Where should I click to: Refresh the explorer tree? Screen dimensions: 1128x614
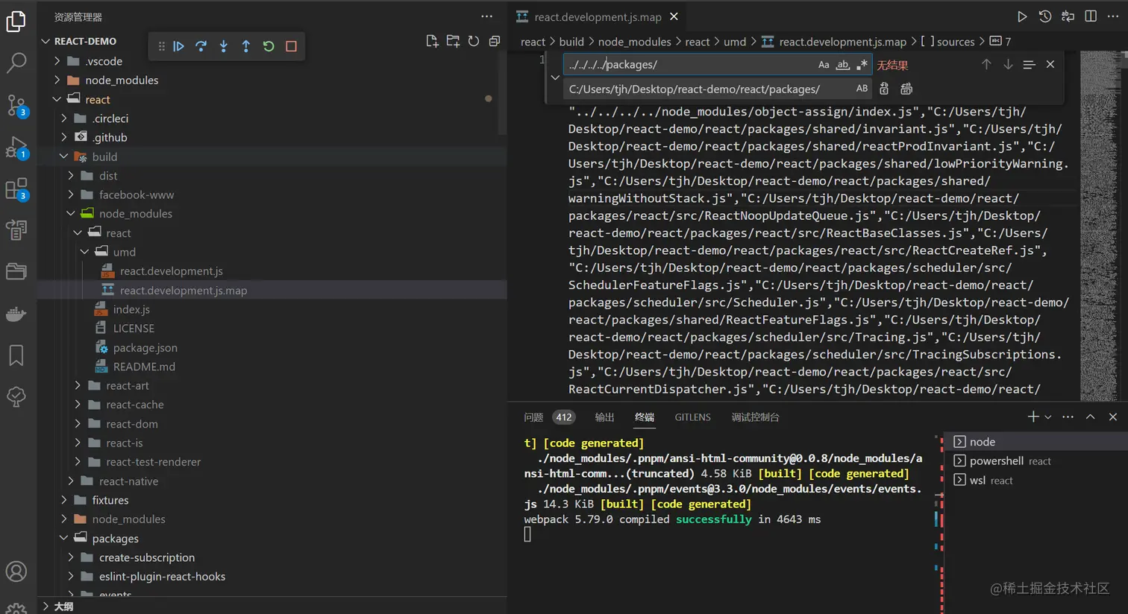pyautogui.click(x=474, y=41)
